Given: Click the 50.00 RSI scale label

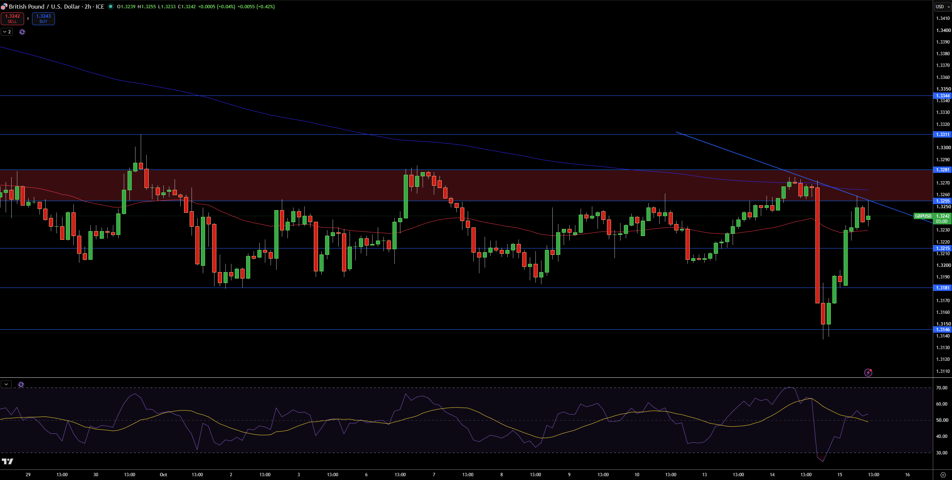Looking at the screenshot, I should pos(942,420).
